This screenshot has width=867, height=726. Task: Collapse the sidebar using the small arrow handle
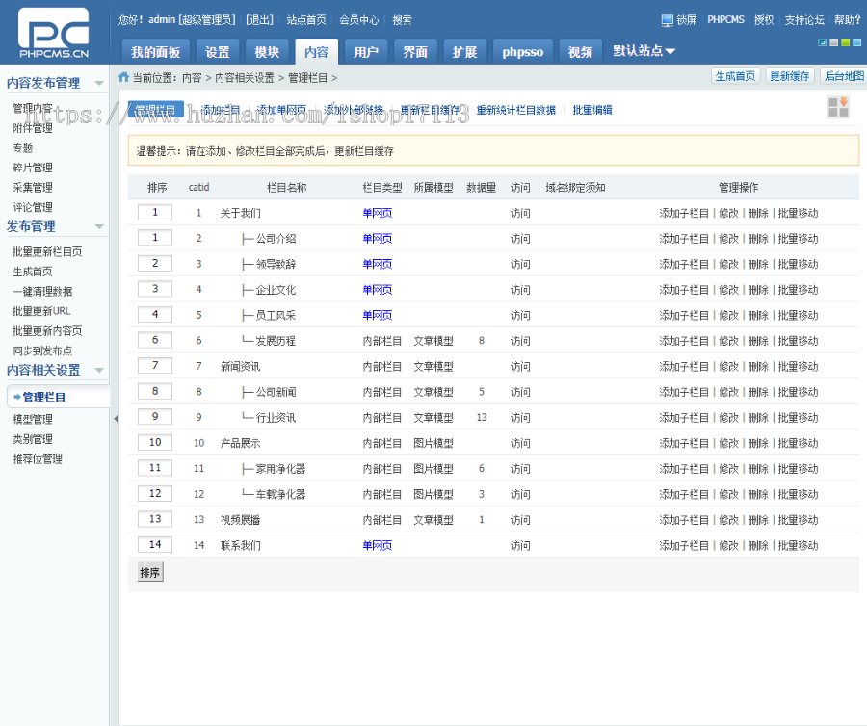pyautogui.click(x=117, y=419)
